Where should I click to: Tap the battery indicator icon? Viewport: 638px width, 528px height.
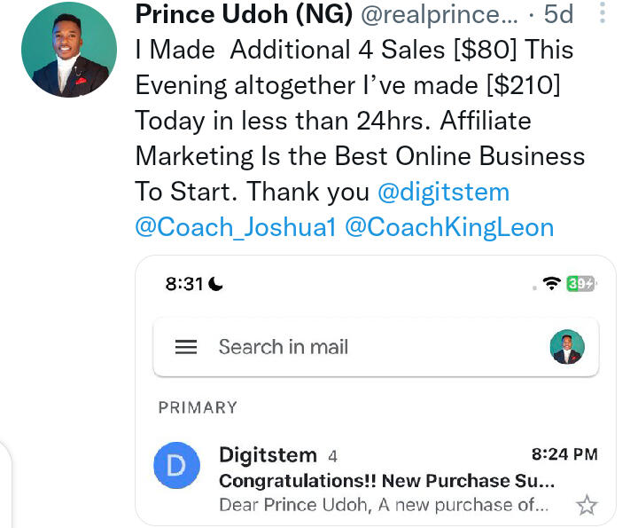point(580,284)
